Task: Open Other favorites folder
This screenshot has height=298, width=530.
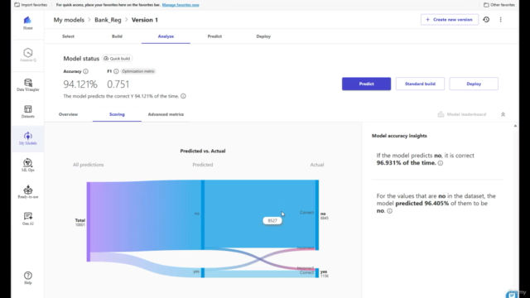Action: [x=499, y=5]
